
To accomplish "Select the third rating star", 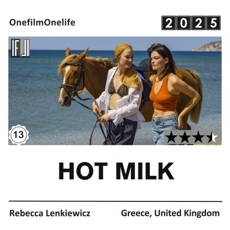I will [x=198, y=137].
